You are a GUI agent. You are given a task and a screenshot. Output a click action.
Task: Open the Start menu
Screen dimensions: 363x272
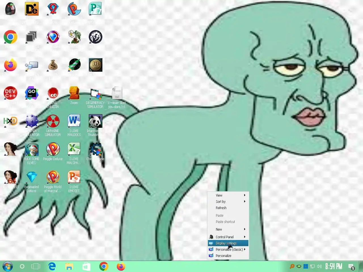7,267
